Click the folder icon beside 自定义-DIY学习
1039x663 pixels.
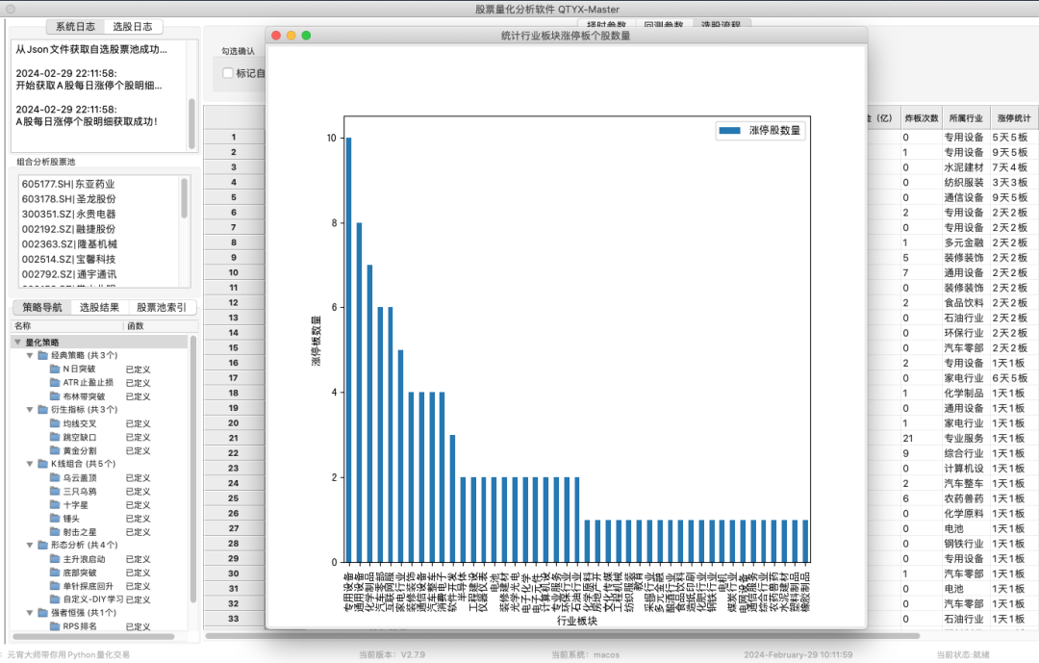click(55, 599)
